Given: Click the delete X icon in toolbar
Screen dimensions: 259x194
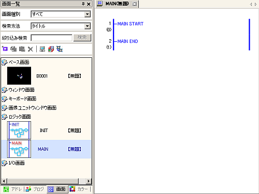Looking at the screenshot, I should point(31,49).
